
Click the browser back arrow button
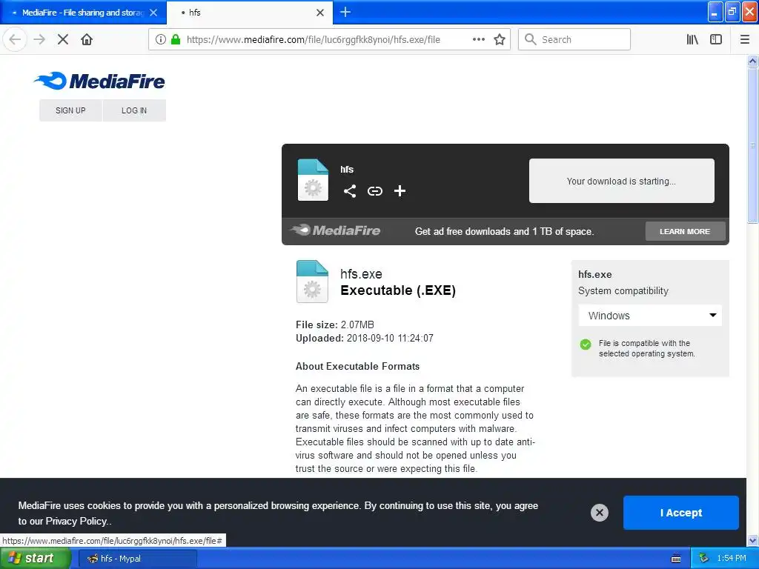[15, 39]
